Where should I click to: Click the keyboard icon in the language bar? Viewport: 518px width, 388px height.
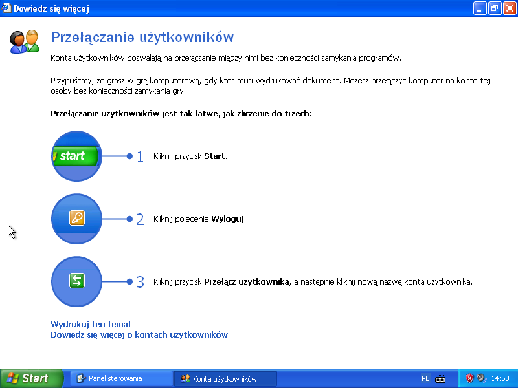point(440,378)
